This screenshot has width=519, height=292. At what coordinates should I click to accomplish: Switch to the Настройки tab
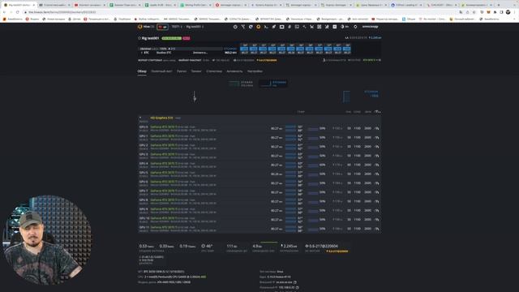point(255,71)
